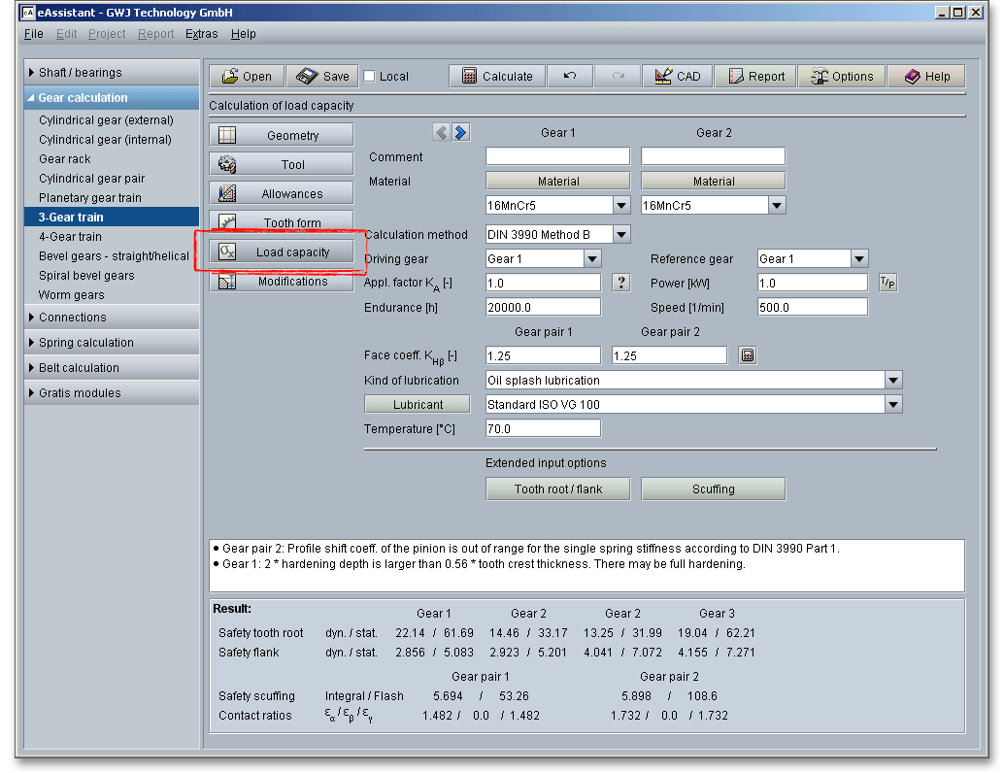Select Planetary gear train in the sidebar
The image size is (1004, 773).
90,198
